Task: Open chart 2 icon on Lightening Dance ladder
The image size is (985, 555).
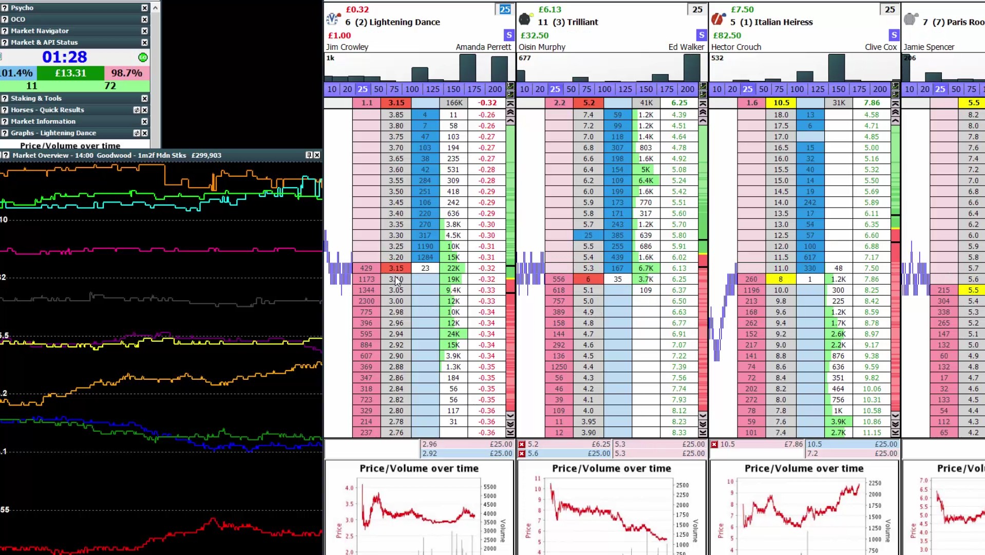Action: (510, 95)
